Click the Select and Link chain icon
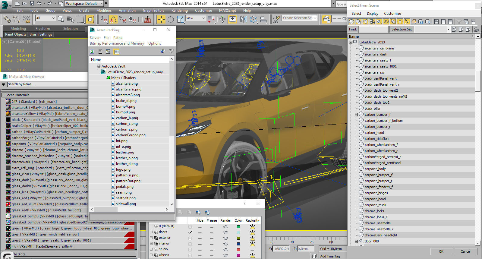482x259 pixels. tap(7, 19)
